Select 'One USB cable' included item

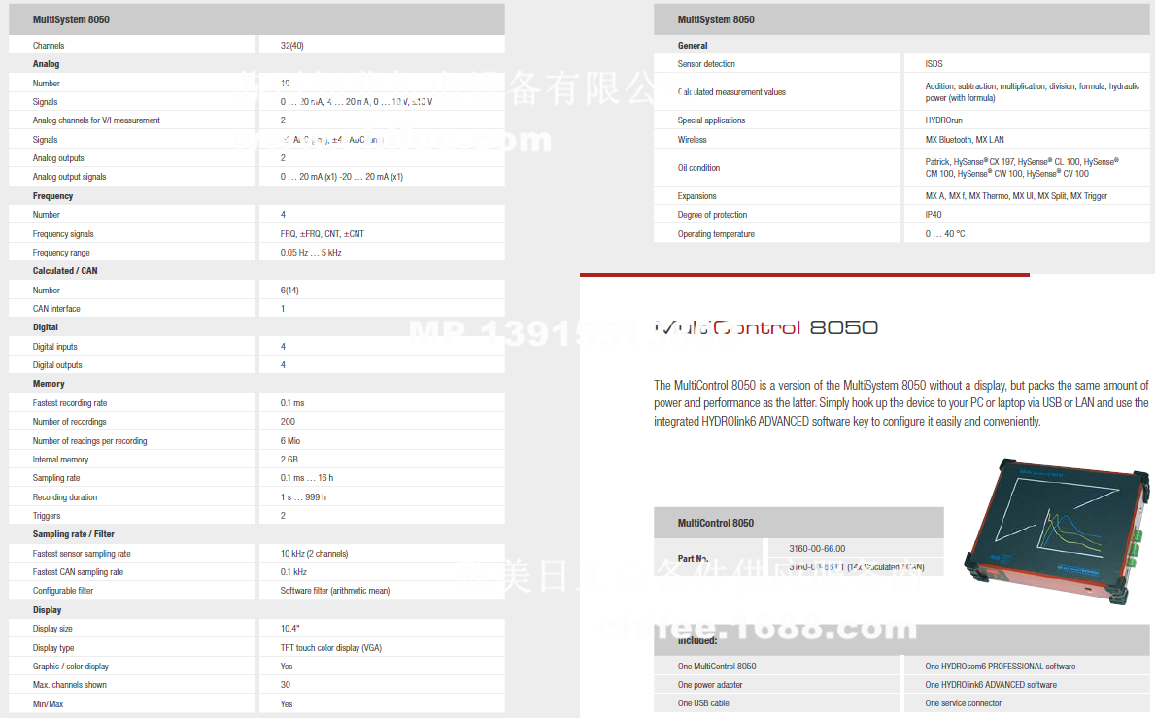[703, 704]
